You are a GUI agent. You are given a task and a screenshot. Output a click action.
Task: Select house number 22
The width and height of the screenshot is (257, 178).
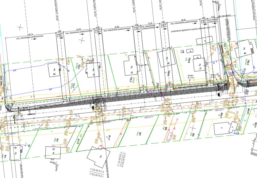(54, 149)
